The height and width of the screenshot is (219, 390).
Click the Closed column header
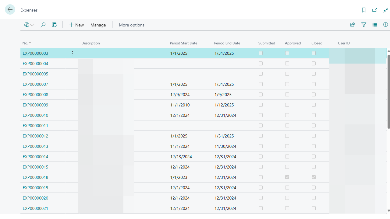coord(317,43)
